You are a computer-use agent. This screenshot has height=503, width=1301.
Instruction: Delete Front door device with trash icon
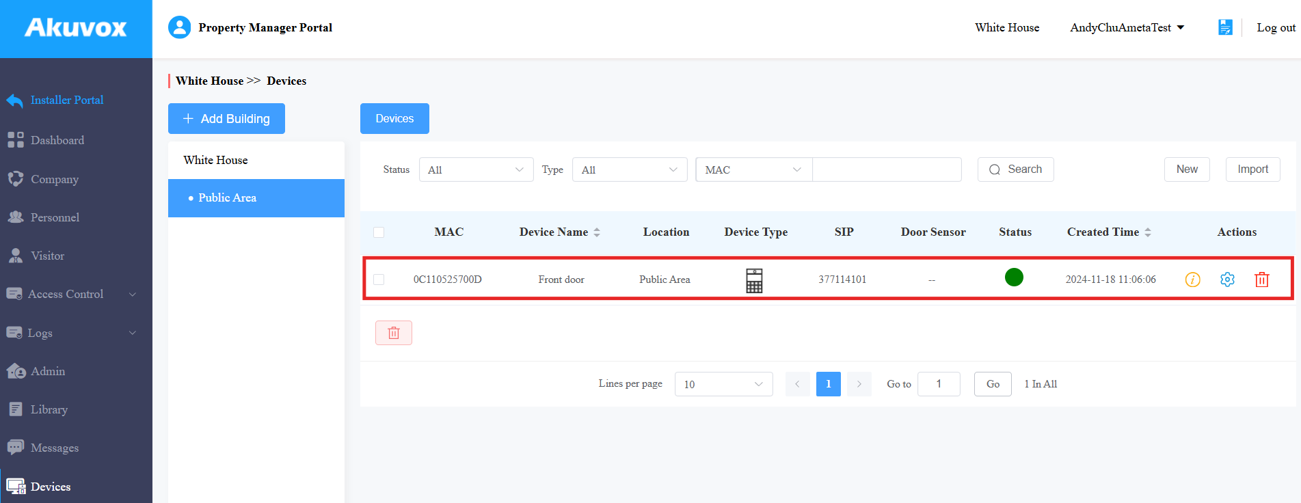point(1262,280)
